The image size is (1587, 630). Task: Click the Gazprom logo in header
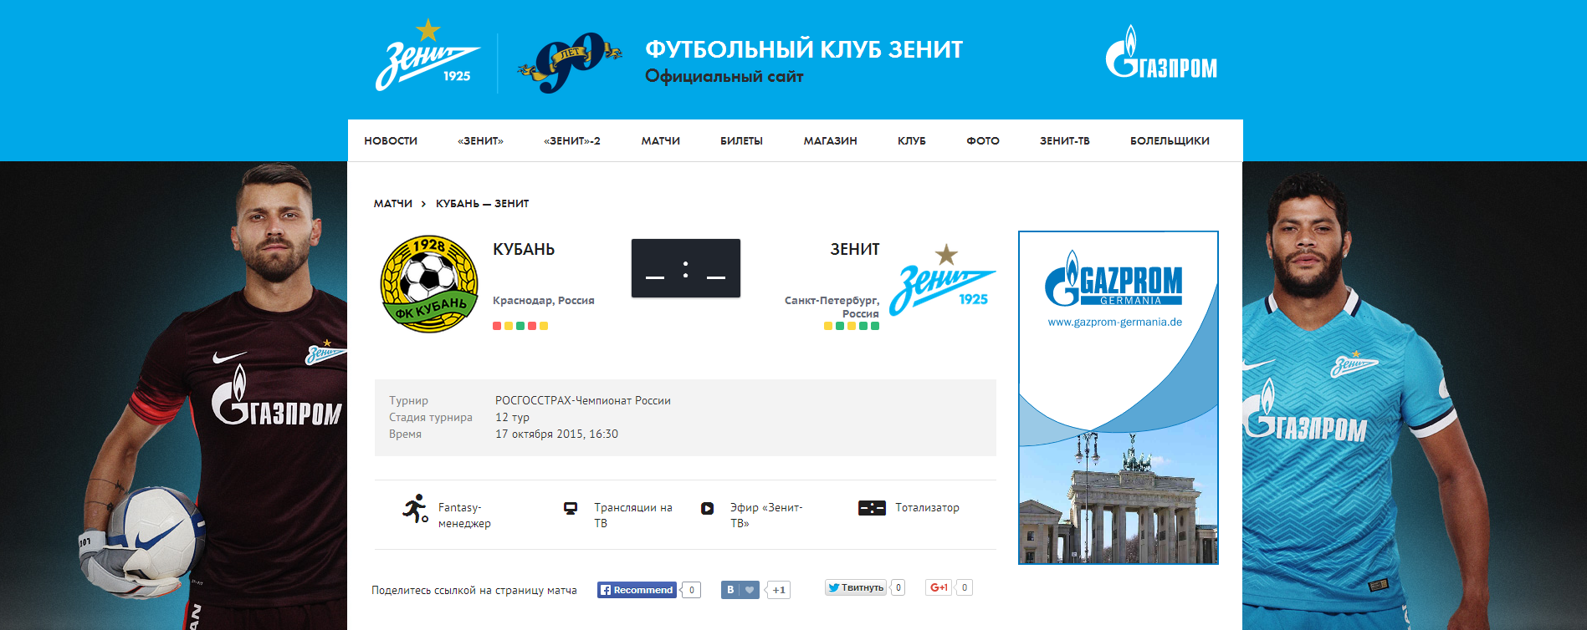[1160, 55]
